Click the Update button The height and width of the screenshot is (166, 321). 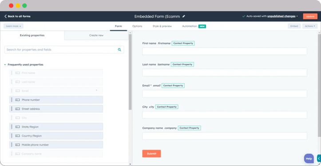[310, 16]
